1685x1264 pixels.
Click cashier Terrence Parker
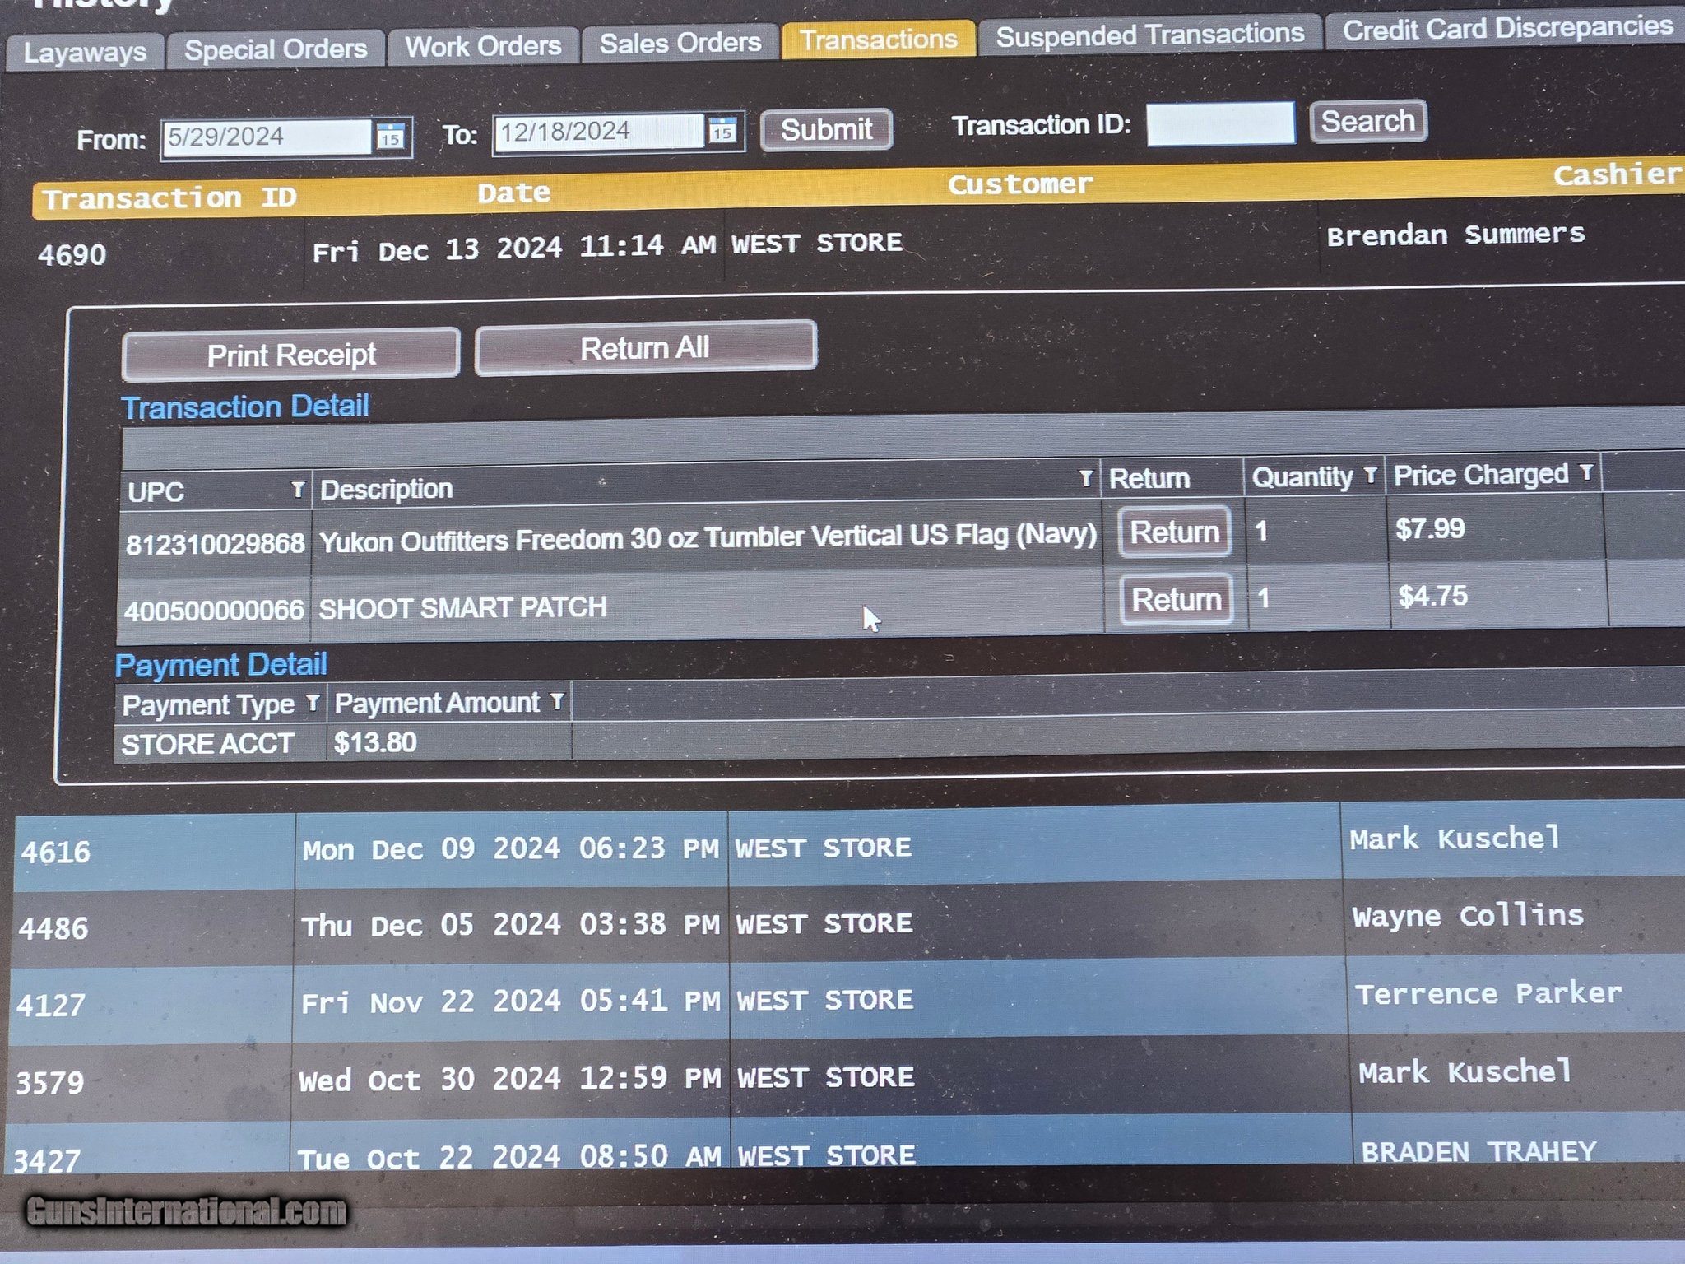1488,993
